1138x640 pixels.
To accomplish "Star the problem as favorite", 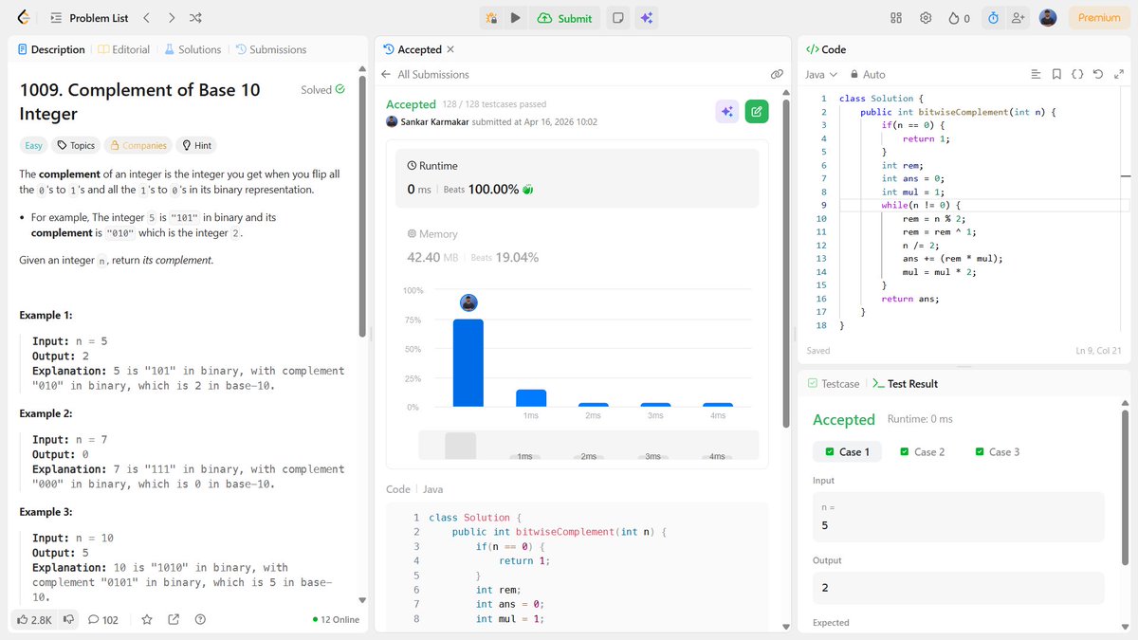I will pos(147,619).
